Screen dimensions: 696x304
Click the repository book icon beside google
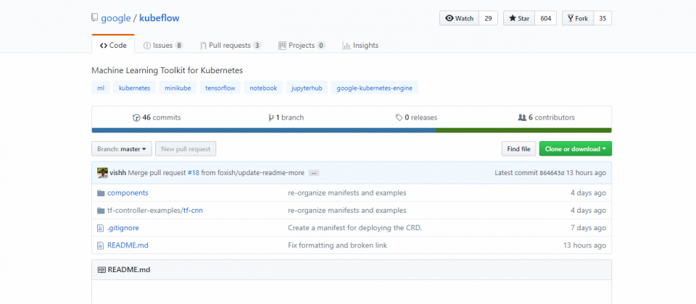(x=94, y=18)
